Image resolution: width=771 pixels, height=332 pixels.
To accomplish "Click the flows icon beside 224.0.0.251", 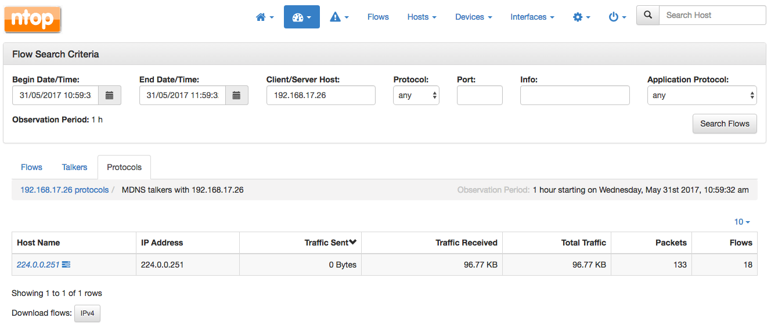I will pos(66,265).
